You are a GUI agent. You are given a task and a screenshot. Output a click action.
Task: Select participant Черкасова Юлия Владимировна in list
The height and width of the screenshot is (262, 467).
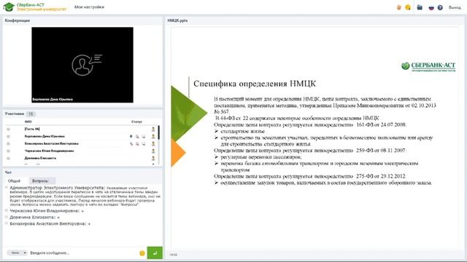point(49,151)
